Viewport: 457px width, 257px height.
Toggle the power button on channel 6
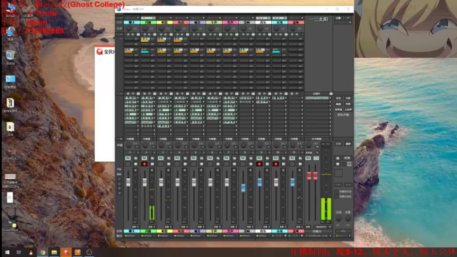click(x=210, y=164)
